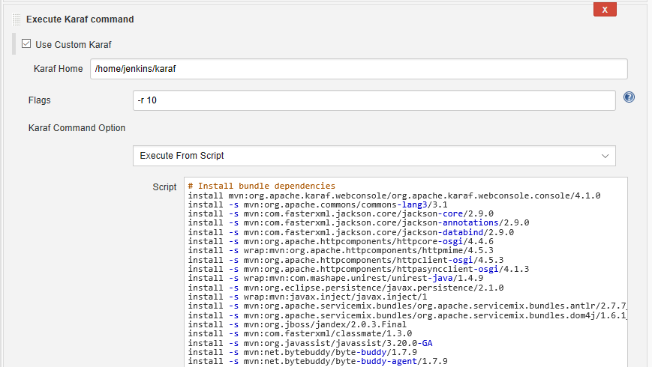This screenshot has height=367, width=652.
Task: Click the unirest-java/1.4.9 install line
Action: (x=335, y=279)
